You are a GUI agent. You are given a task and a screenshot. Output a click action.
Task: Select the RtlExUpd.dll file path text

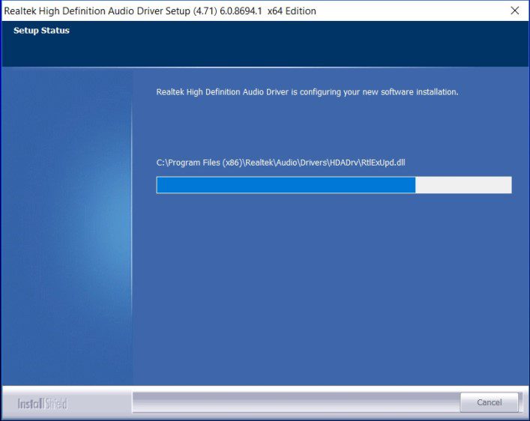click(280, 163)
